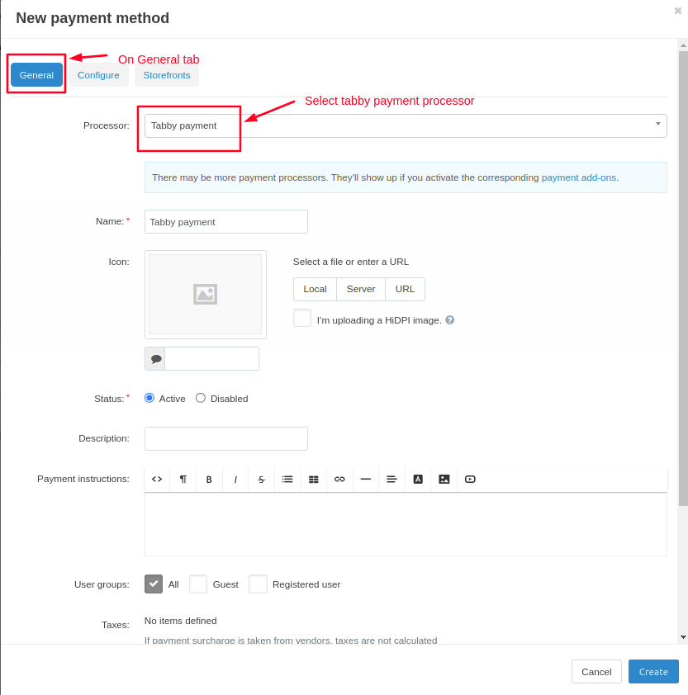The height and width of the screenshot is (695, 688).
Task: Click the HiDPI image help icon
Action: 450,320
